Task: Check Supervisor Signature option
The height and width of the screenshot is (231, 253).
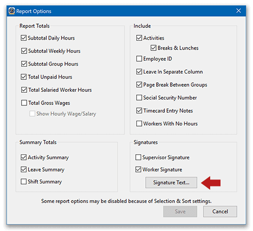Action: [x=138, y=157]
